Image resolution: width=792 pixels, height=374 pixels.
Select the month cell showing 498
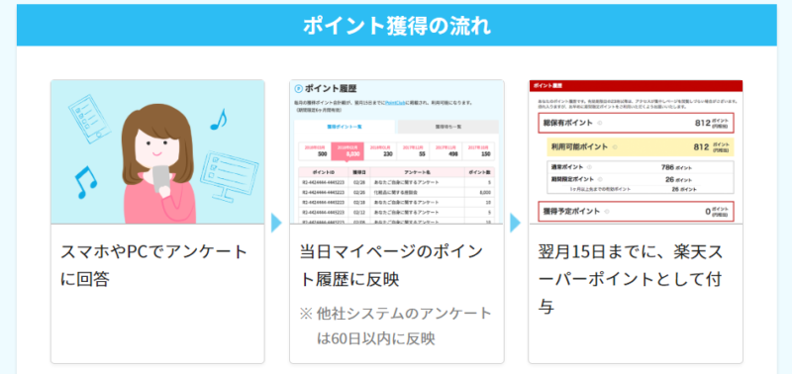pyautogui.click(x=445, y=151)
